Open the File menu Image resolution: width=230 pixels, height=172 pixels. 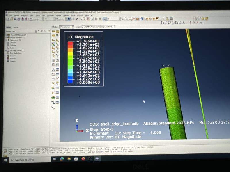pyautogui.click(x=10, y=15)
